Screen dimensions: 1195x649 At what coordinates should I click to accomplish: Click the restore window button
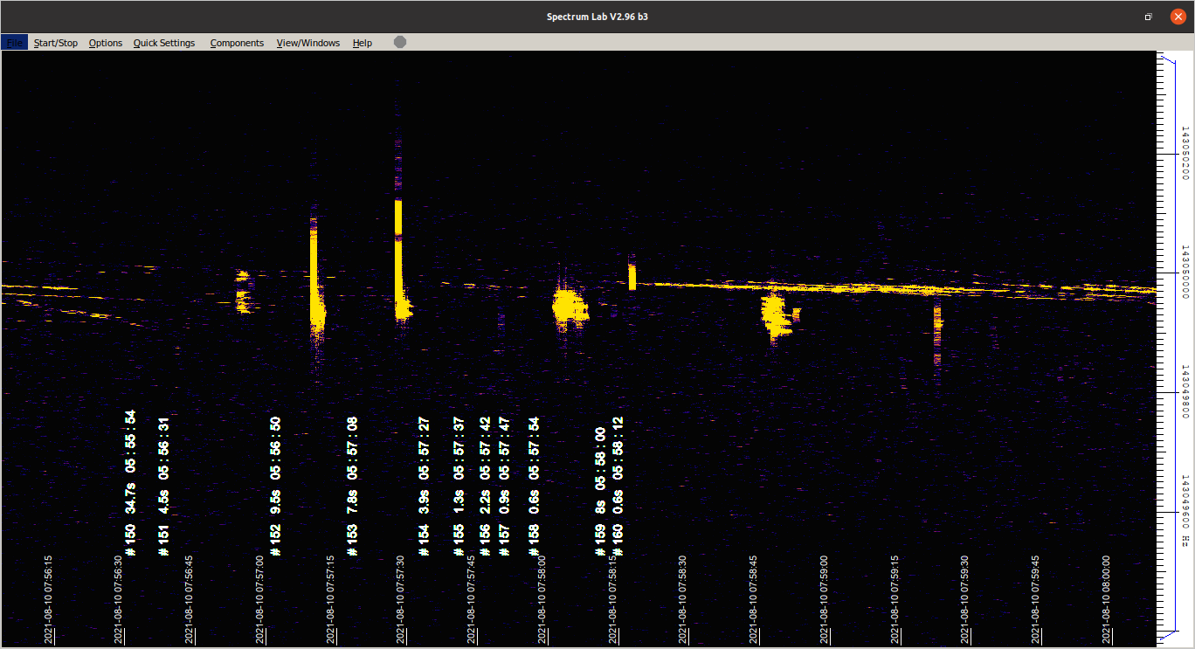pos(1149,17)
